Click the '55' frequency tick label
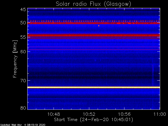 click(x=23, y=37)
